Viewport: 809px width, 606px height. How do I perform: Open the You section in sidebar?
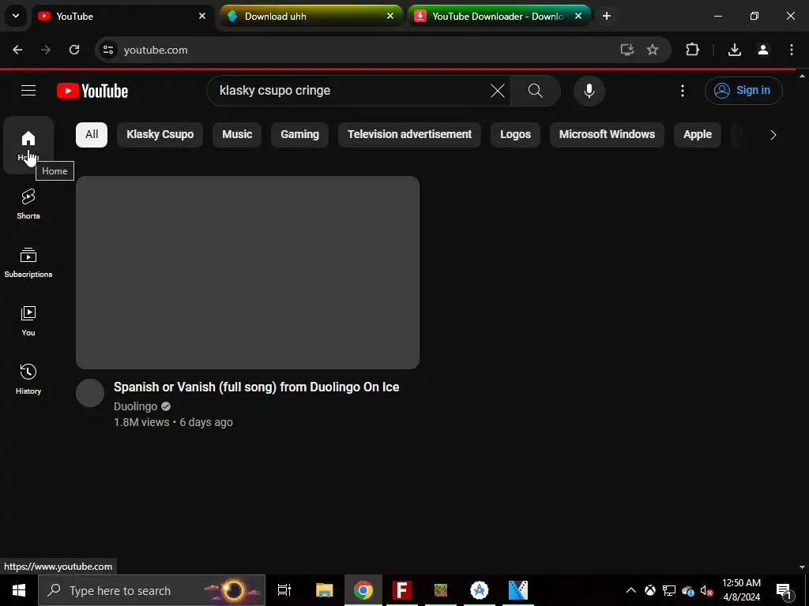(28, 320)
